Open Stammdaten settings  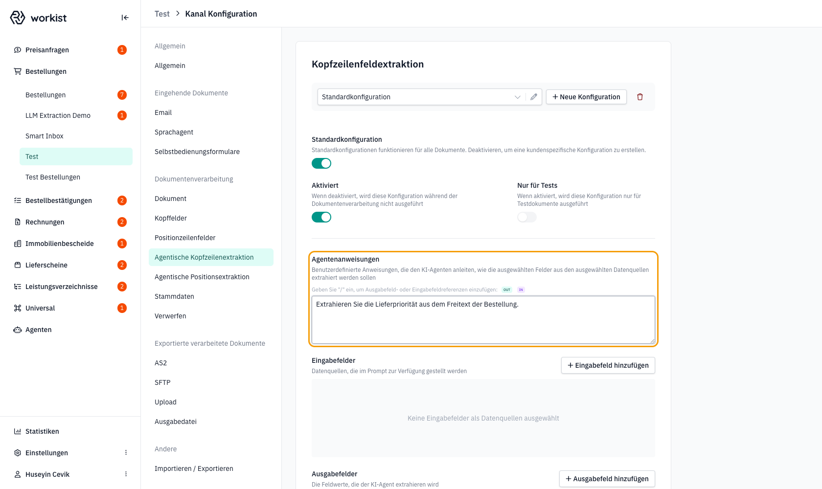click(174, 296)
